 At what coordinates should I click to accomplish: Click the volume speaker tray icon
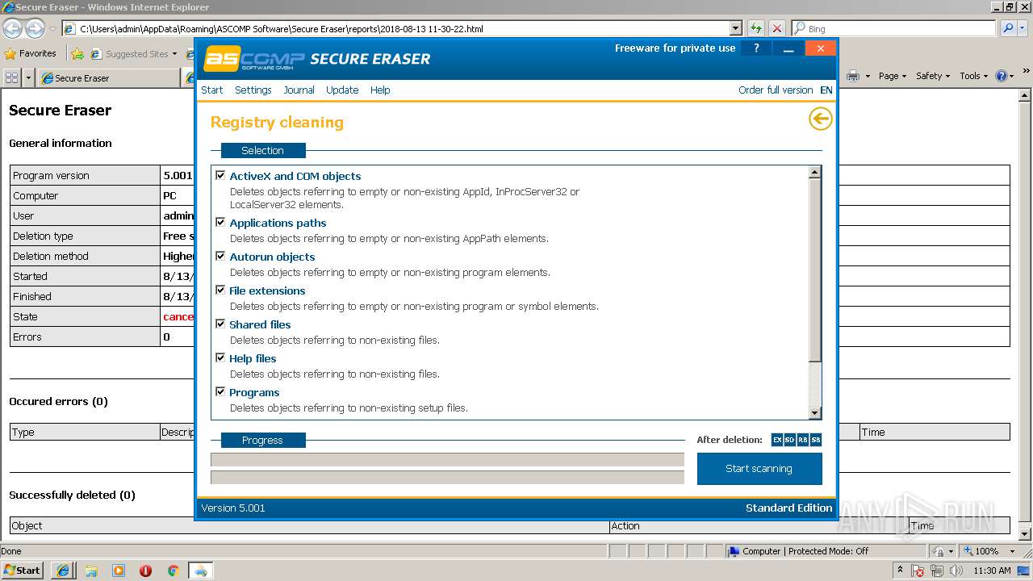pos(956,571)
